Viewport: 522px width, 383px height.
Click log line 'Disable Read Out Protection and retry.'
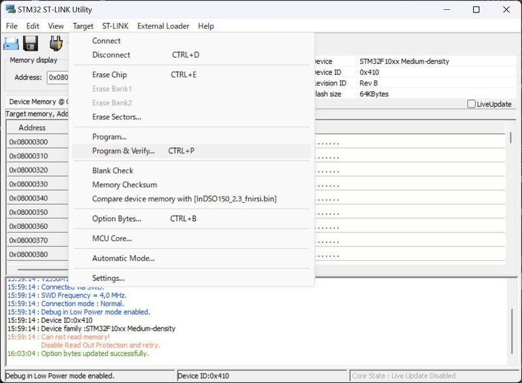(100, 345)
